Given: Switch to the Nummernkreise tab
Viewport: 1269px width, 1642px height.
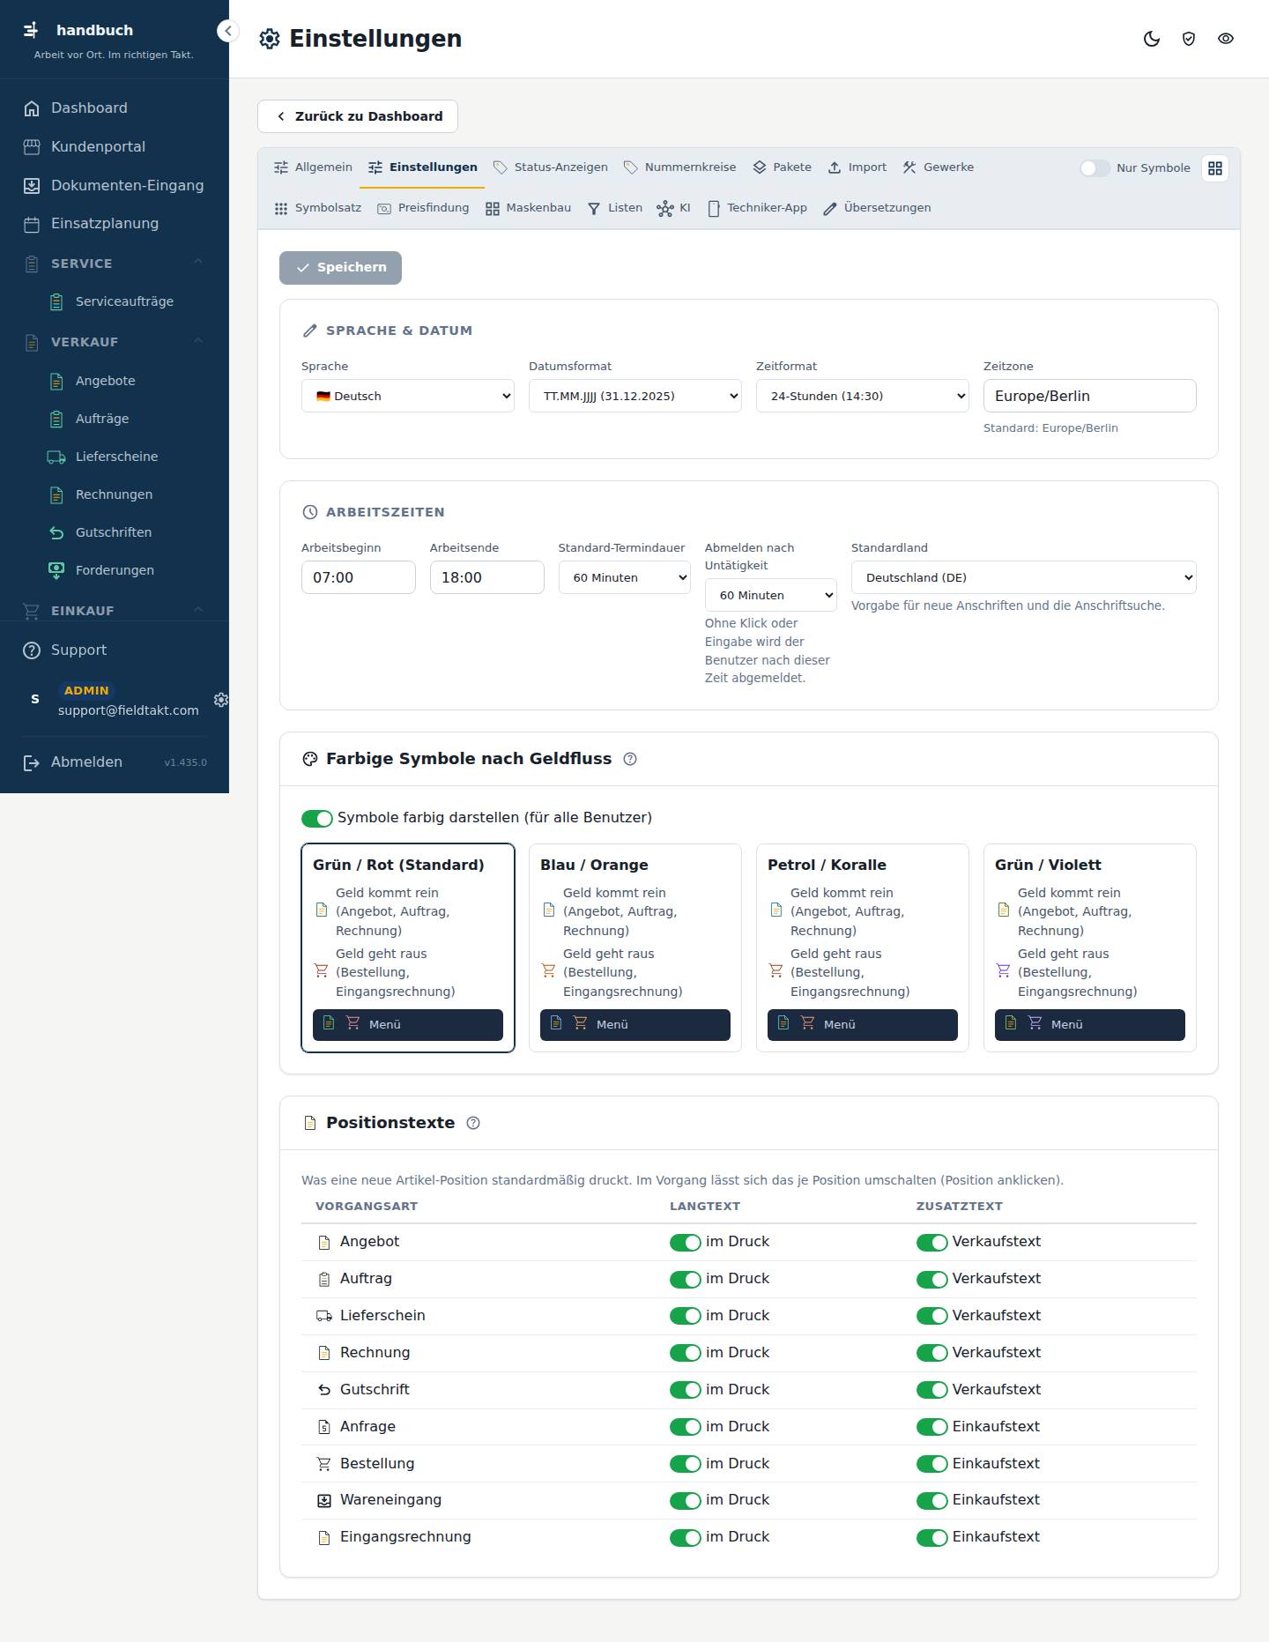Looking at the screenshot, I should (x=679, y=167).
